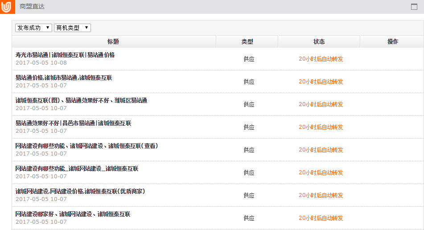Image resolution: width=424 pixels, height=230 pixels.
Task: Open listing 网站建设有哪些功能、诸城网站建设、诸城恒泰互联(查看)
Action: [86, 146]
